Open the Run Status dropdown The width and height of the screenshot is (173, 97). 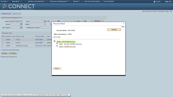point(16,27)
